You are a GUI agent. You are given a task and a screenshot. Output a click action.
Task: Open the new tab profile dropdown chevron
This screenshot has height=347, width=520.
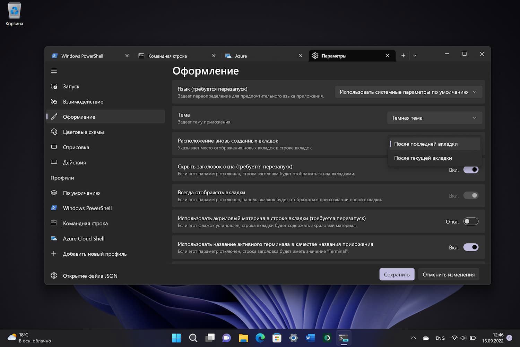tap(415, 56)
